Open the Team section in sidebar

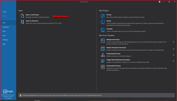[x=4, y=31]
